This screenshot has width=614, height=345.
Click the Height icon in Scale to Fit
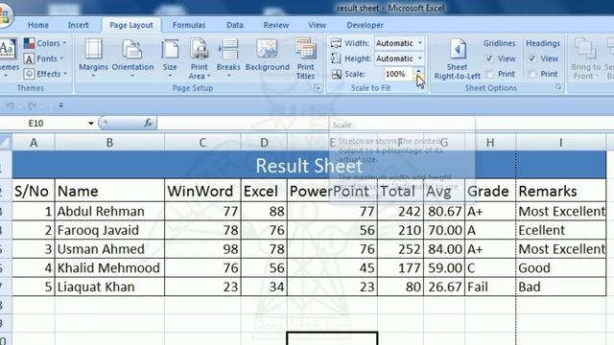tap(336, 58)
